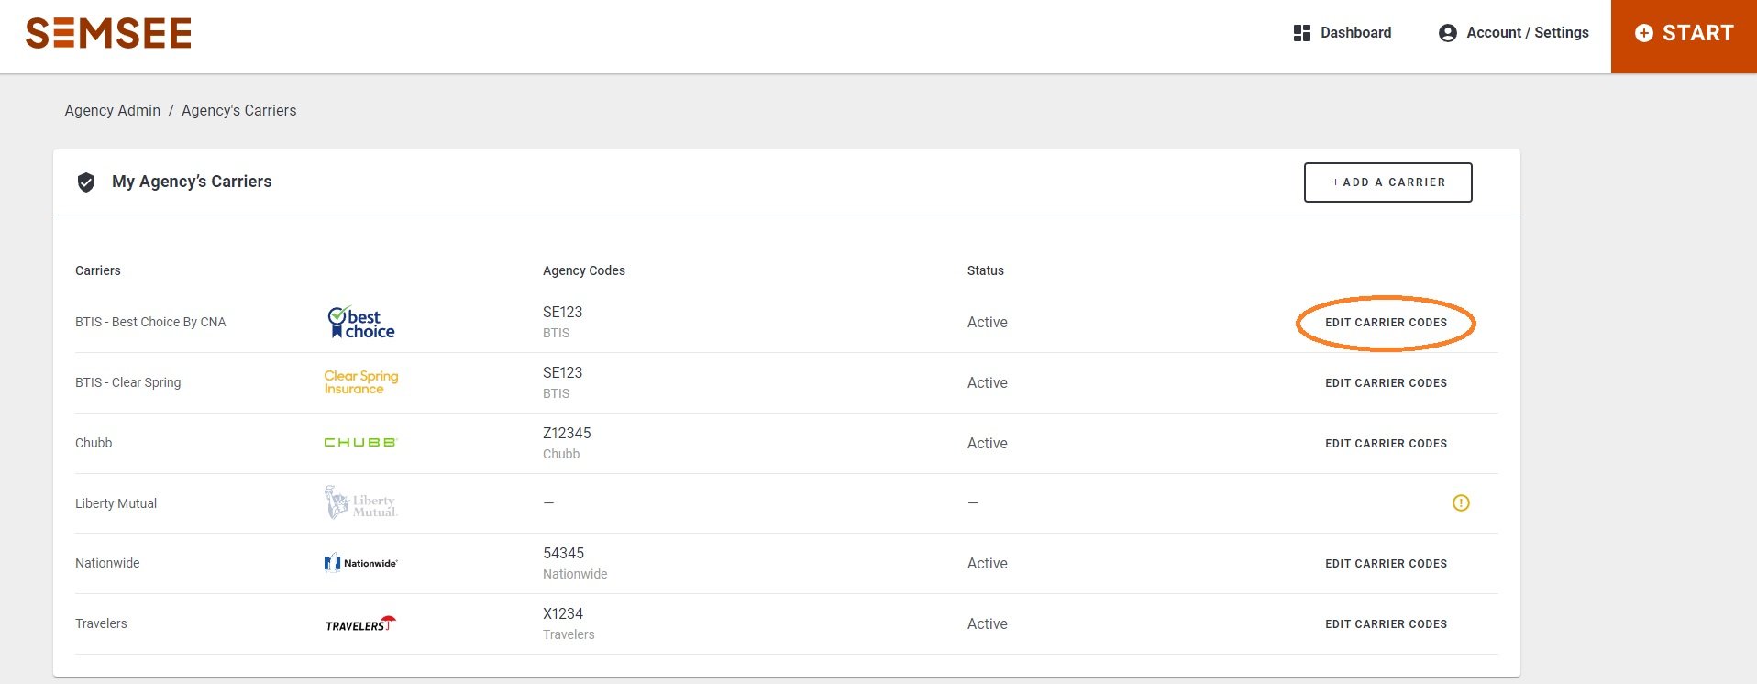Click the Nationwide carrier logo

click(x=361, y=563)
